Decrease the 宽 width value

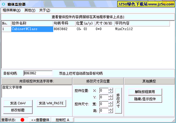coord(110,105)
